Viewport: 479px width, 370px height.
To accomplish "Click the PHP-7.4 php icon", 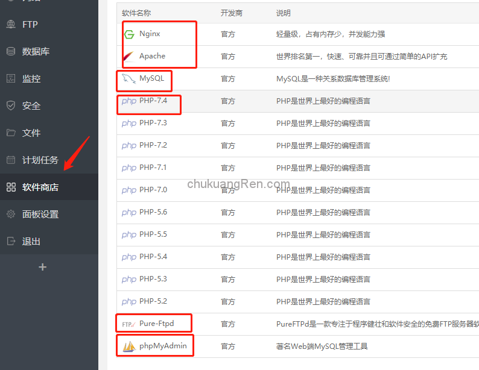I will [x=128, y=101].
